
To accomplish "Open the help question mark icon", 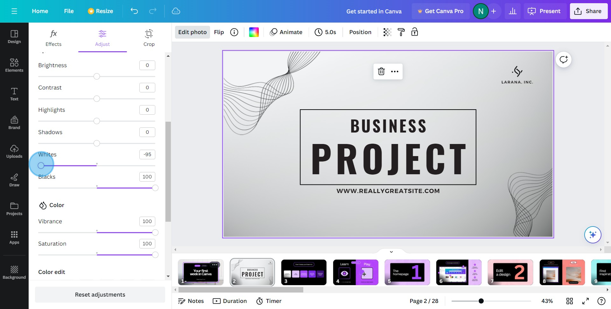I will [601, 301].
